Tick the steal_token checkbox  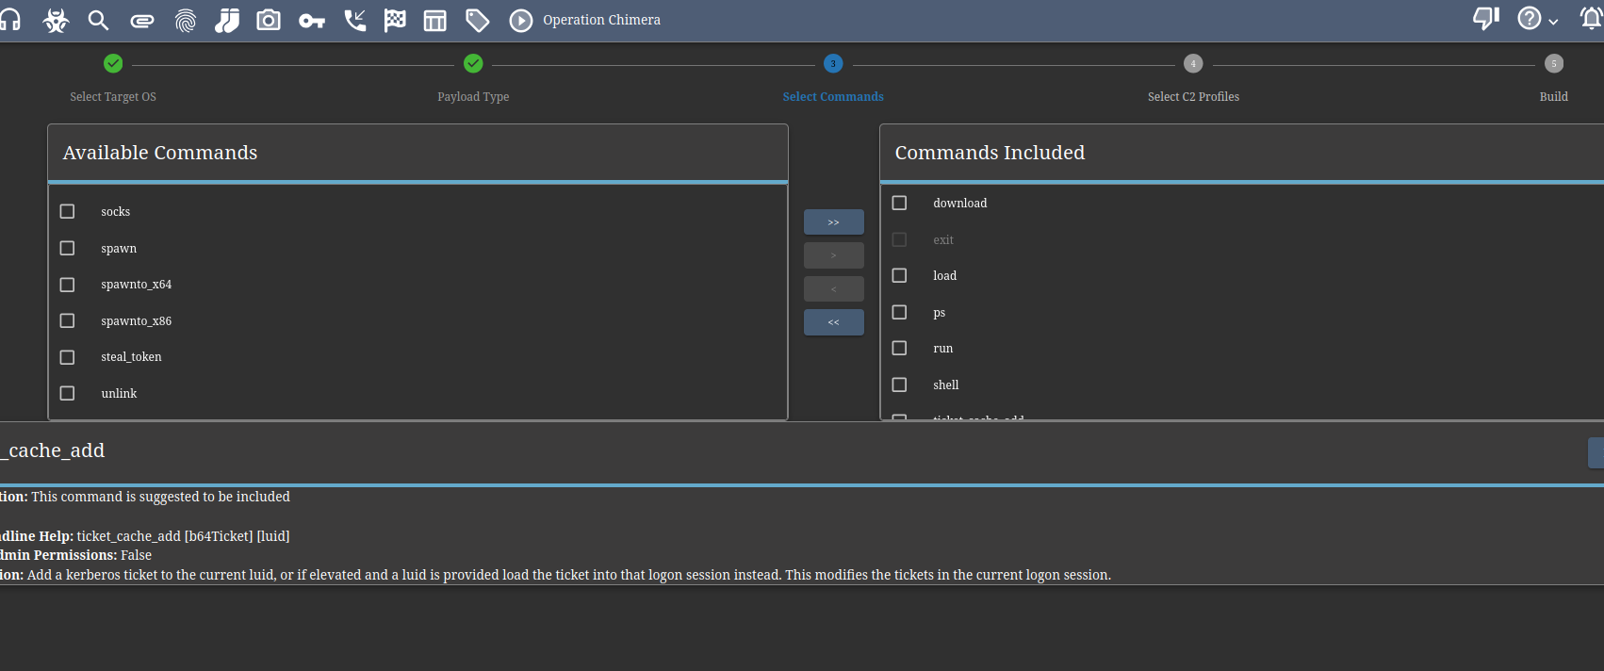(x=67, y=357)
